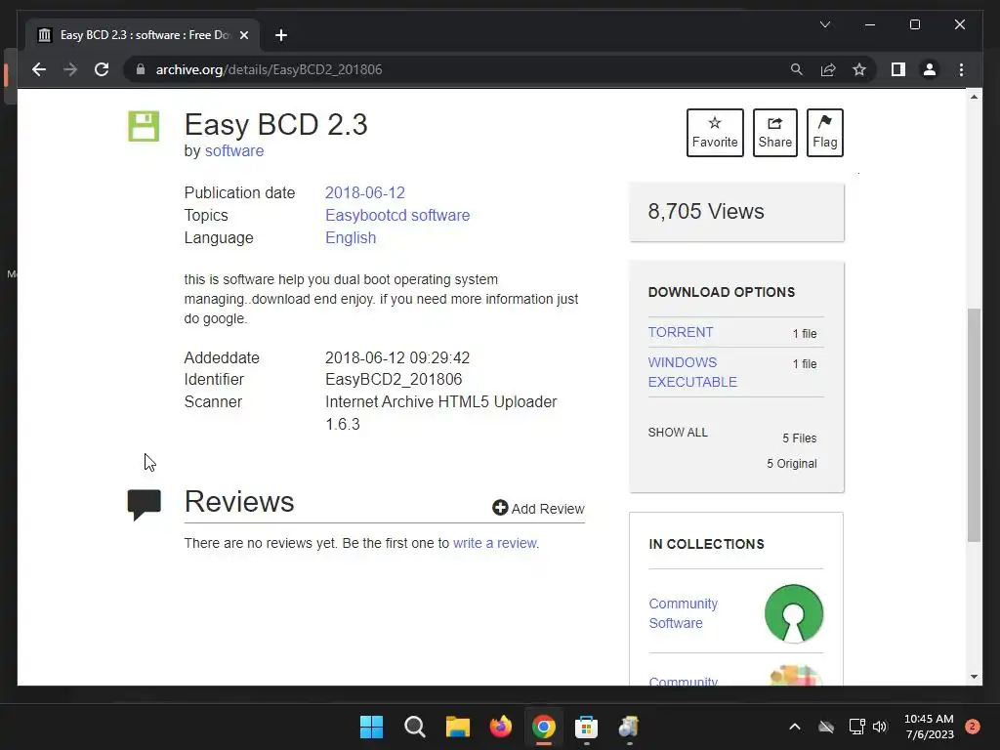This screenshot has height=750, width=1000.
Task: Open the Easybootcd software topic link
Action: [397, 215]
